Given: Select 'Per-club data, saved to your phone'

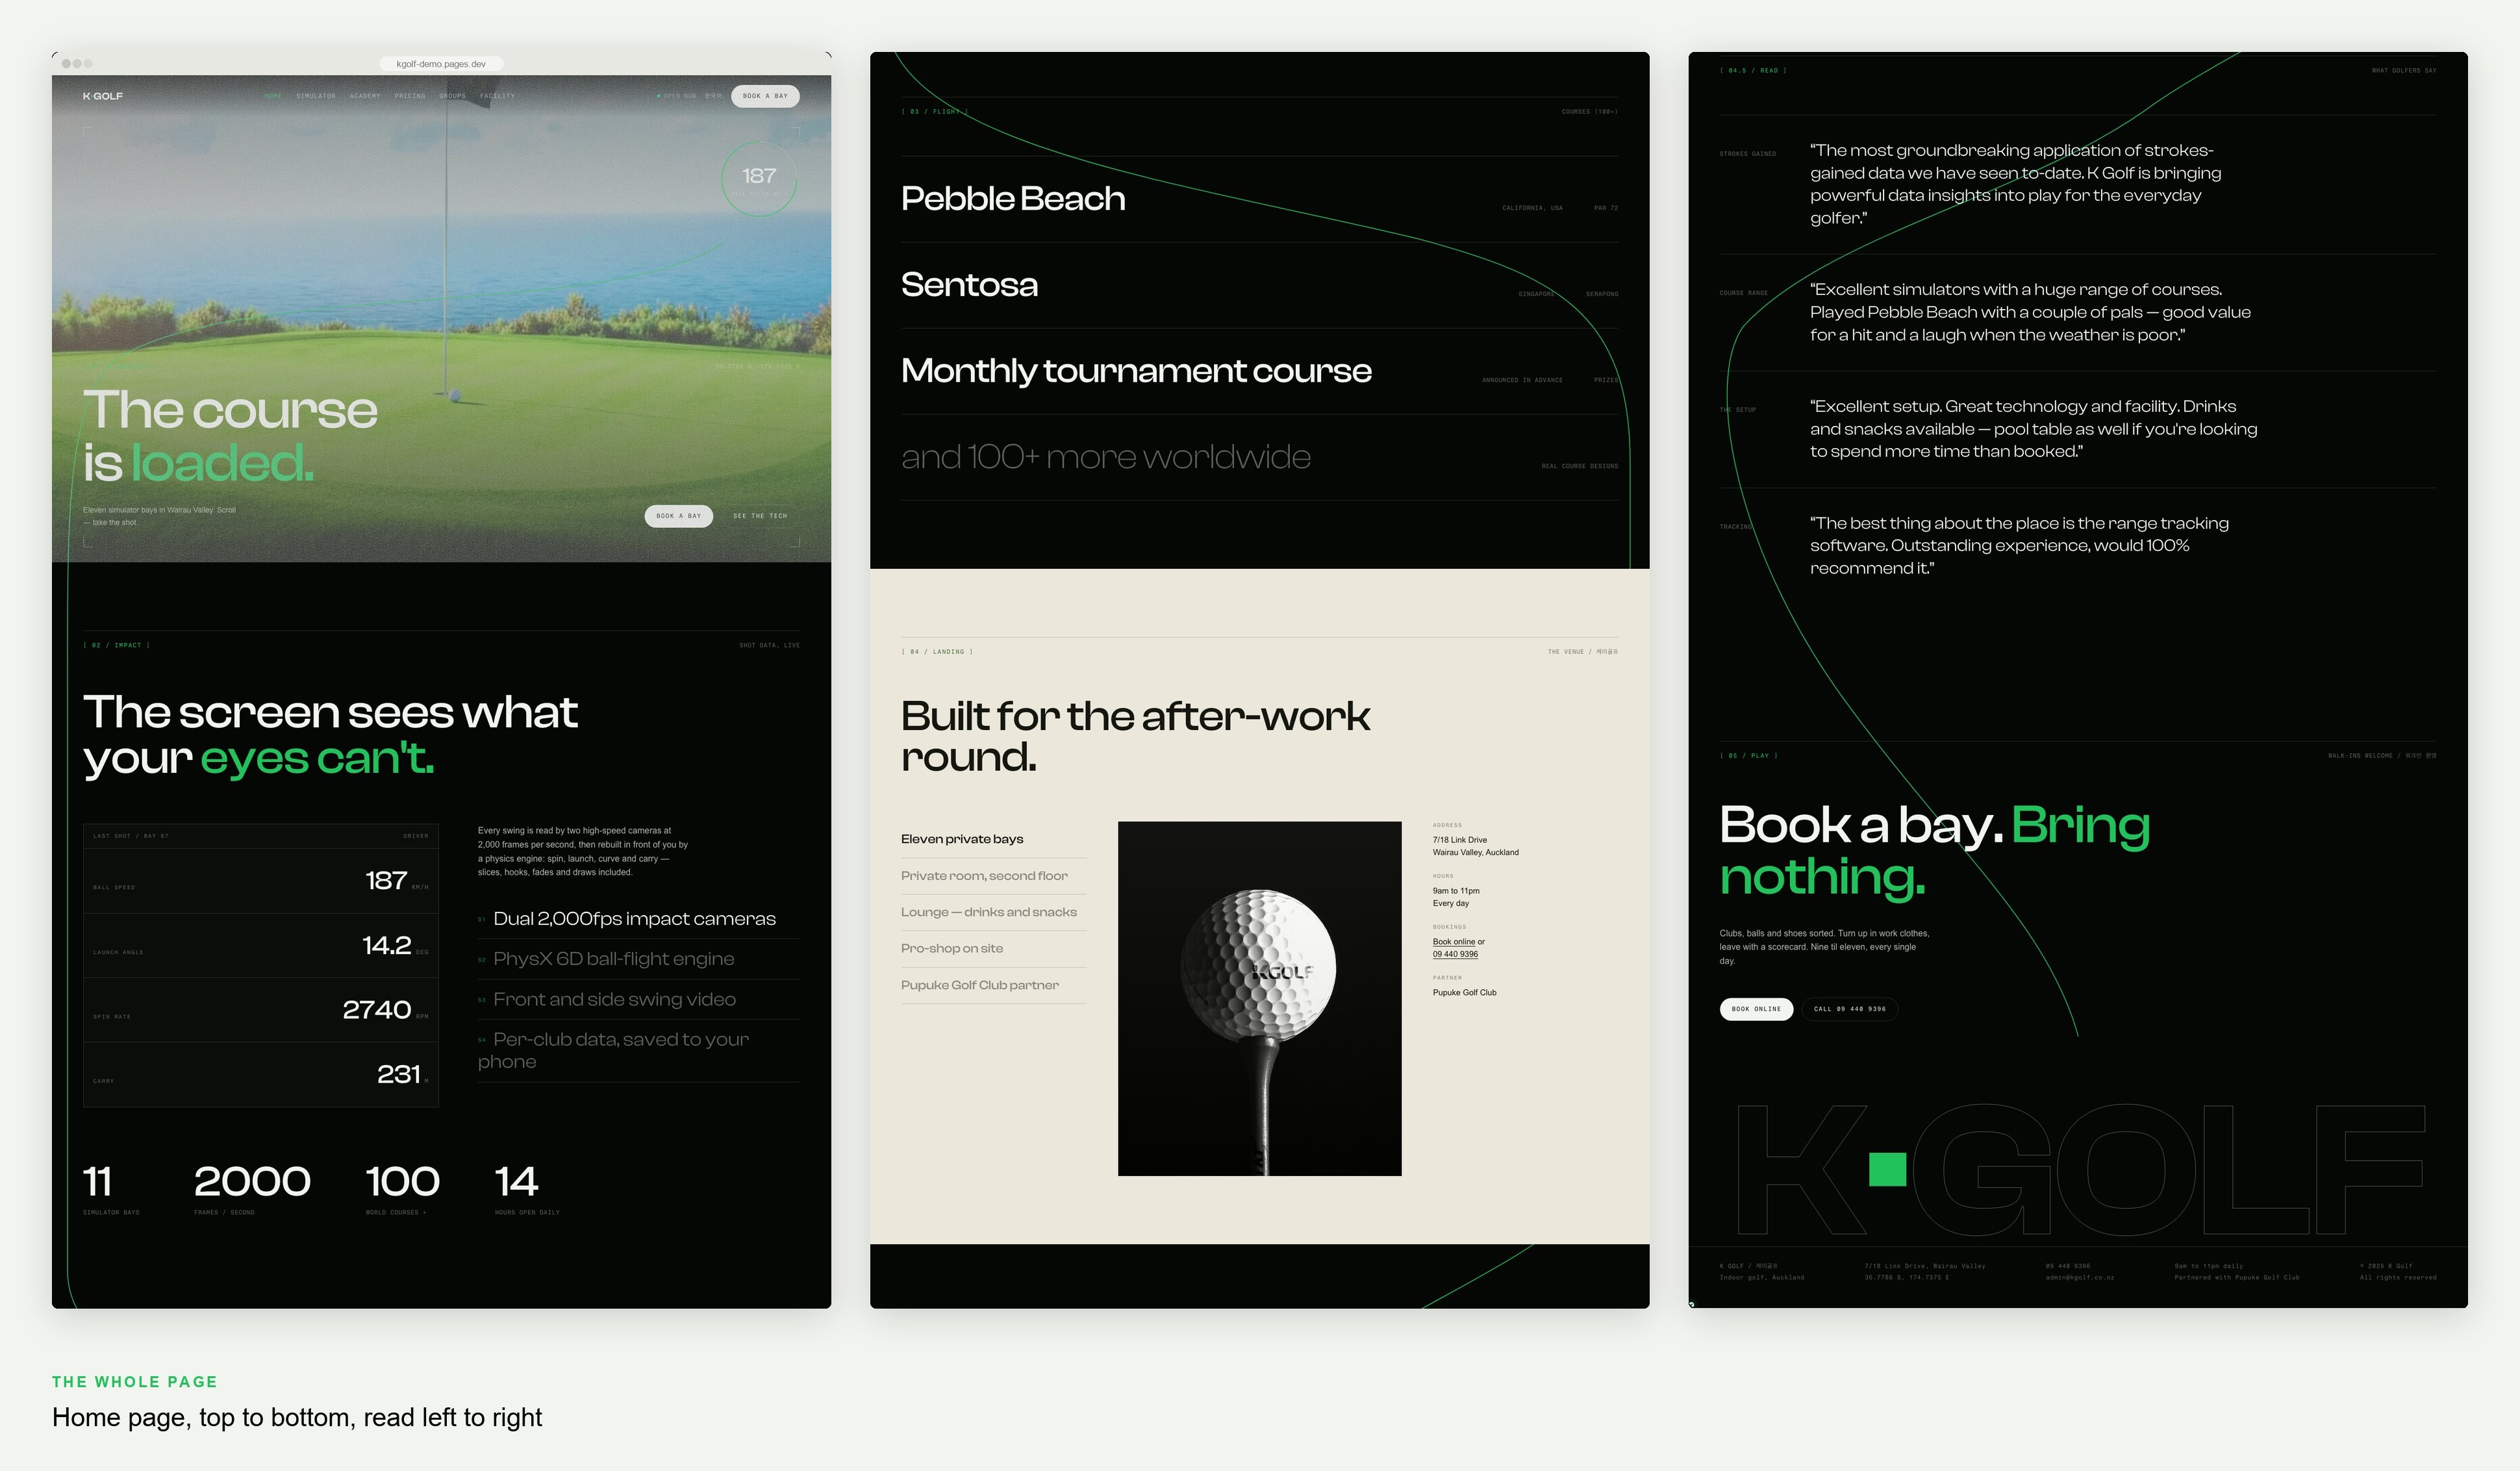Looking at the screenshot, I should 638,1050.
